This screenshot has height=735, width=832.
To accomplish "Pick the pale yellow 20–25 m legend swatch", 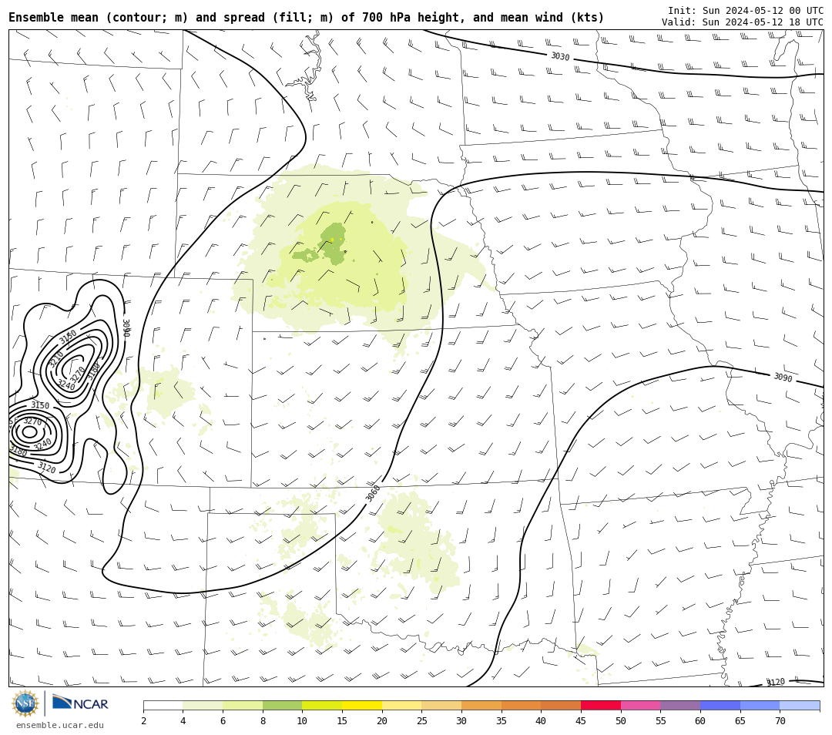I will coord(401,705).
